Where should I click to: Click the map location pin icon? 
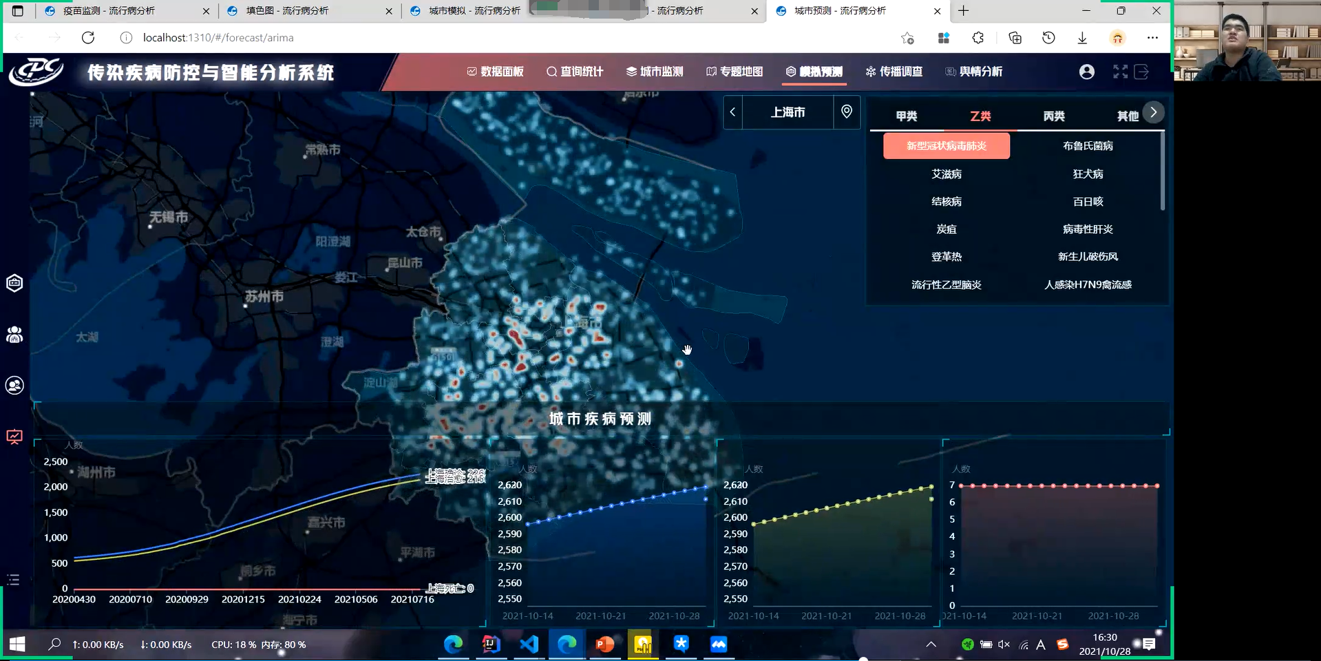[x=847, y=112]
